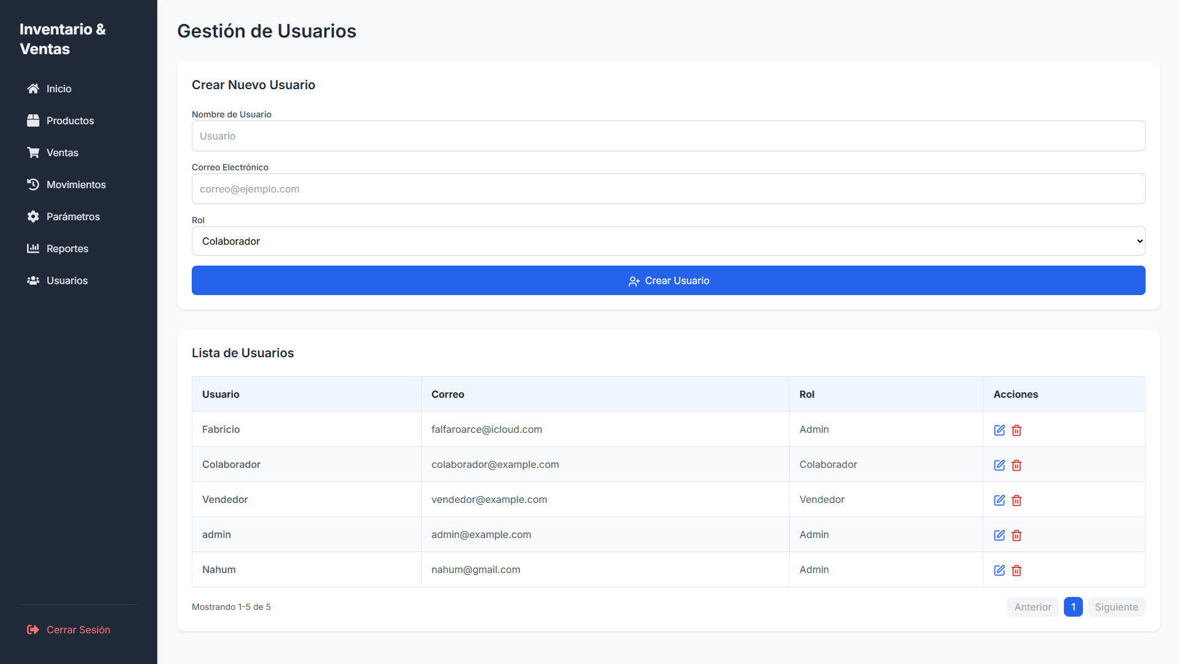Click the Movimientos history icon
Image resolution: width=1180 pixels, height=664 pixels.
point(33,184)
